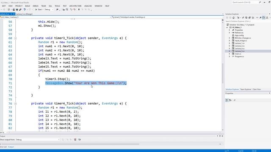Click the Pending Changes Filter icon
The image size is (271, 152).
(x=238, y=18)
